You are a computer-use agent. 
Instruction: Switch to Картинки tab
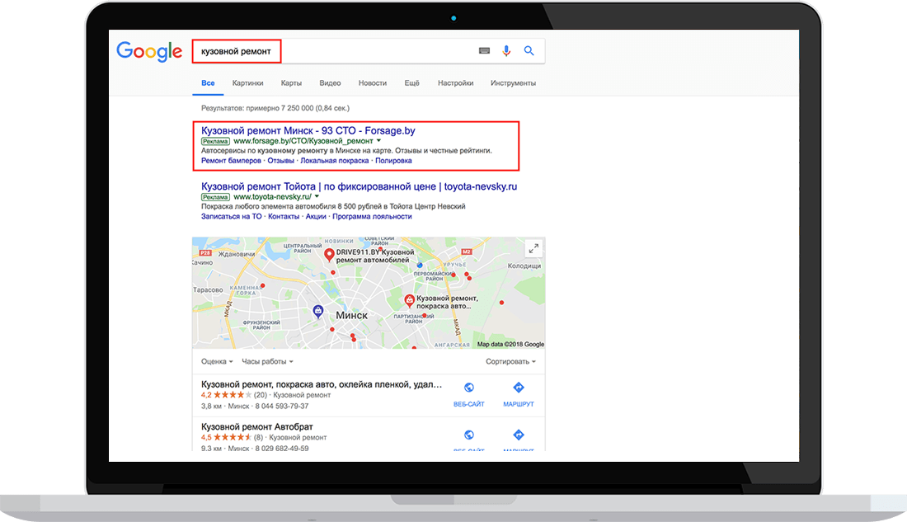point(247,83)
